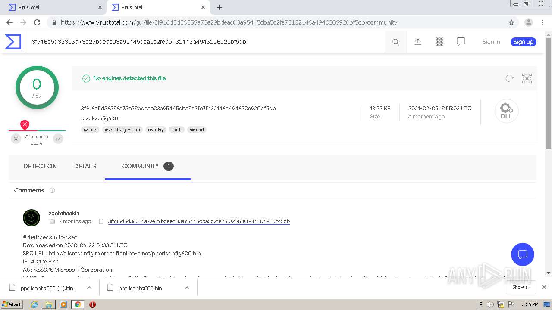The image size is (552, 310).
Task: Open the downloaded ppcrlconfig600.bin file
Action: click(140, 288)
